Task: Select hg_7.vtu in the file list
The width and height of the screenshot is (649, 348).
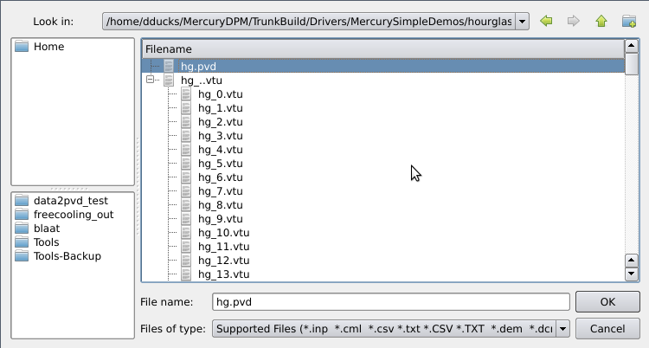Action: pos(220,191)
